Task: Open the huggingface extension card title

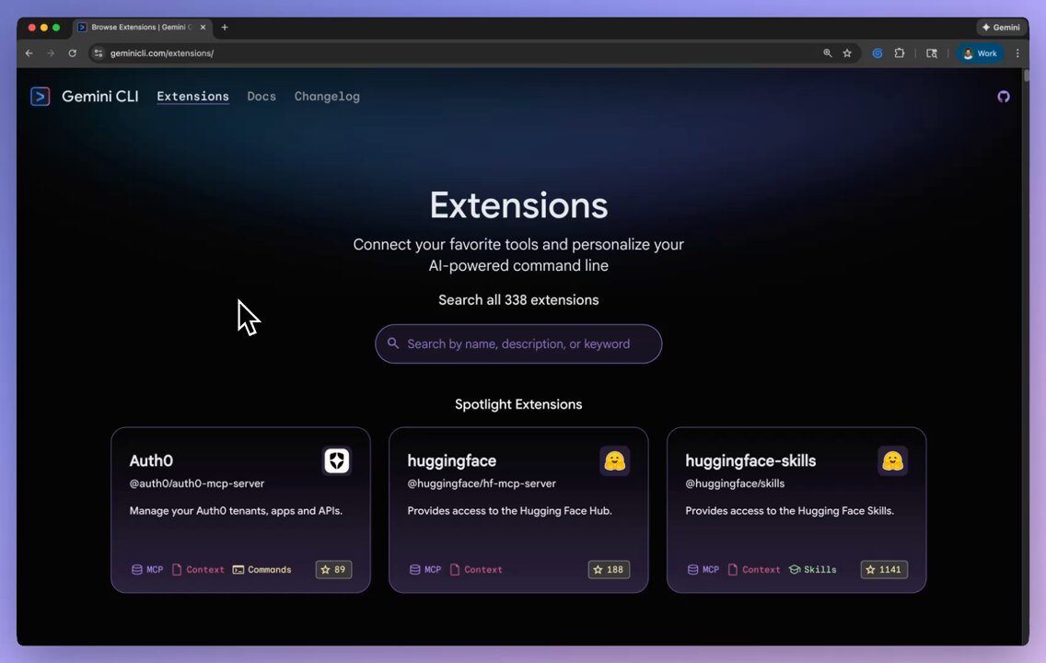Action: (x=451, y=461)
